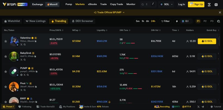The width and height of the screenshot is (223, 110).
Task: Open the settings gear next to P3
Action: point(219,21)
